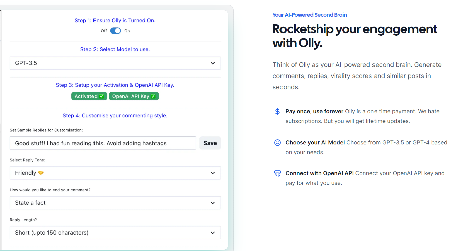The width and height of the screenshot is (468, 251).
Task: Click into the sample replies text field
Action: click(x=103, y=143)
